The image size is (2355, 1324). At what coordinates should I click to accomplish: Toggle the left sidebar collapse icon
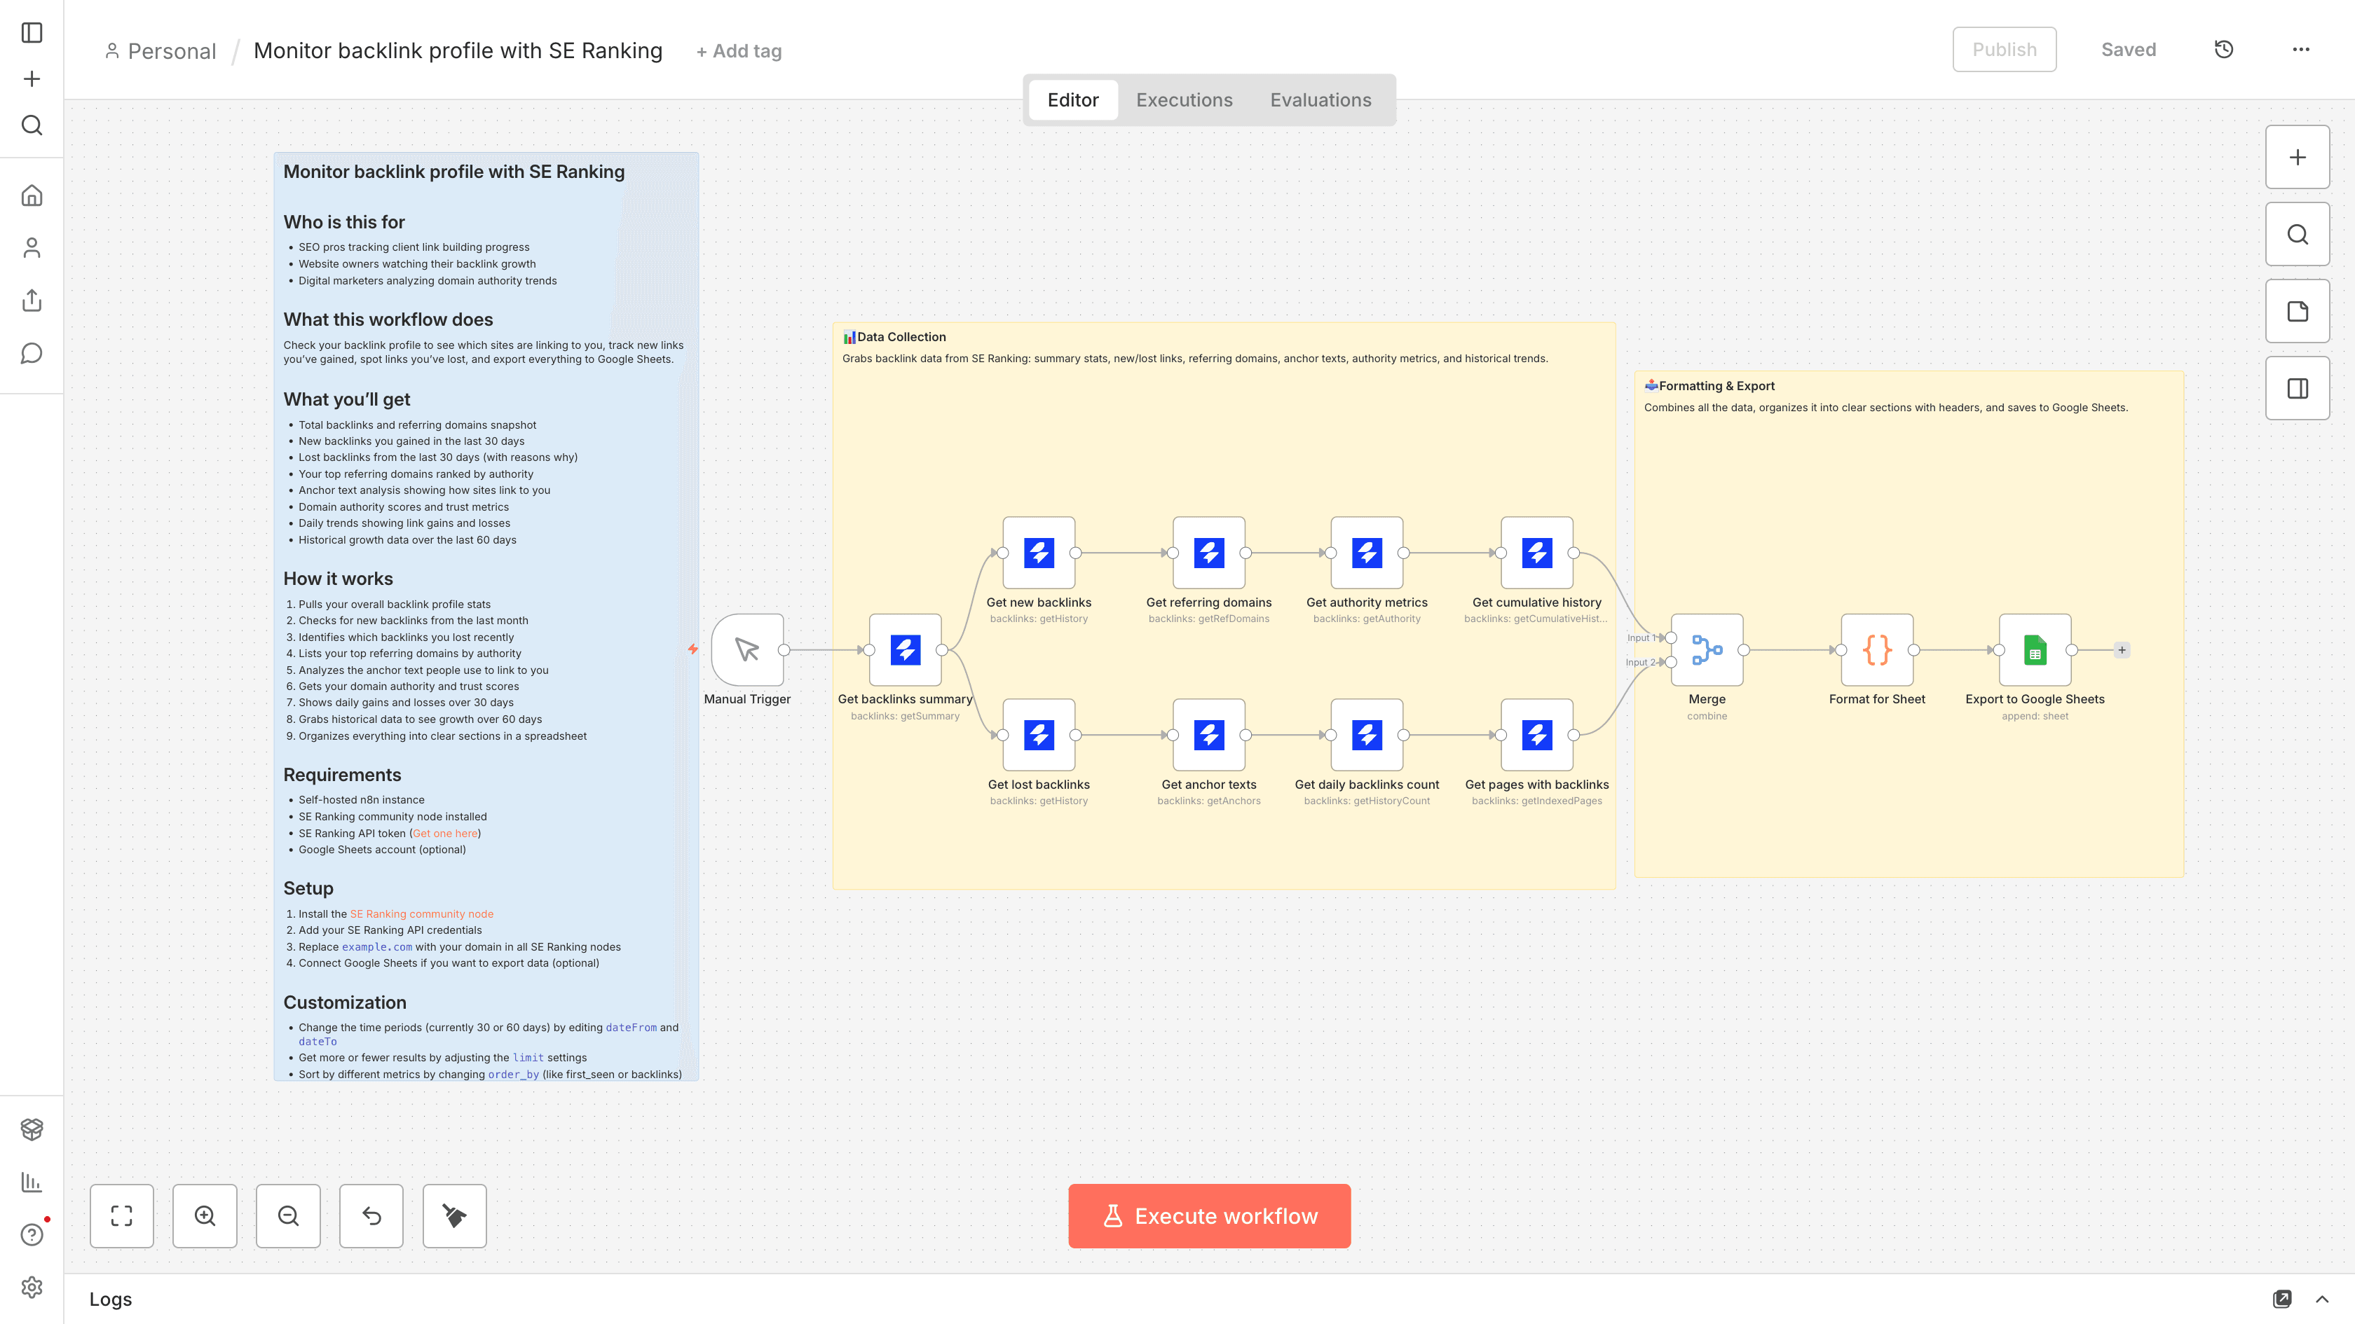pos(32,33)
